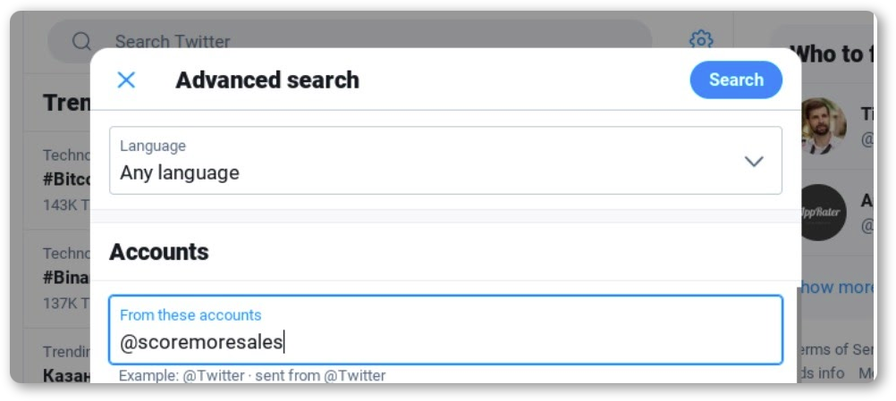Open the bearded man's profile avatar
The height and width of the screenshot is (401, 896).
(x=824, y=126)
